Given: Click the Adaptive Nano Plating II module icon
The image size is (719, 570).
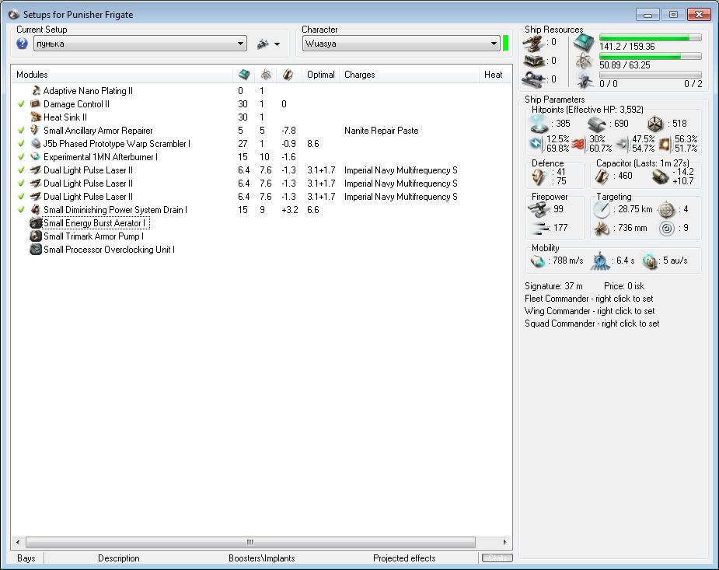Looking at the screenshot, I should click(x=35, y=91).
